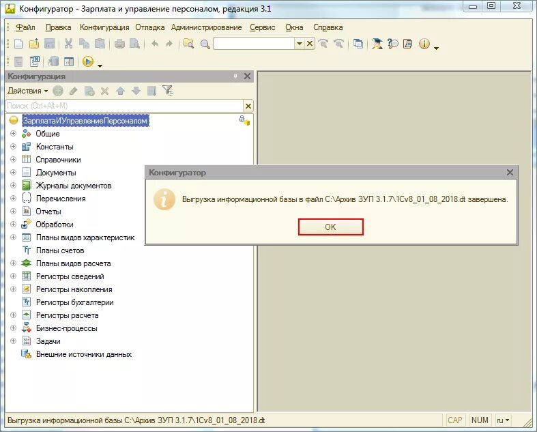The width and height of the screenshot is (537, 432).
Task: Open the dropdown arrow next to debug play
Action: [x=100, y=66]
